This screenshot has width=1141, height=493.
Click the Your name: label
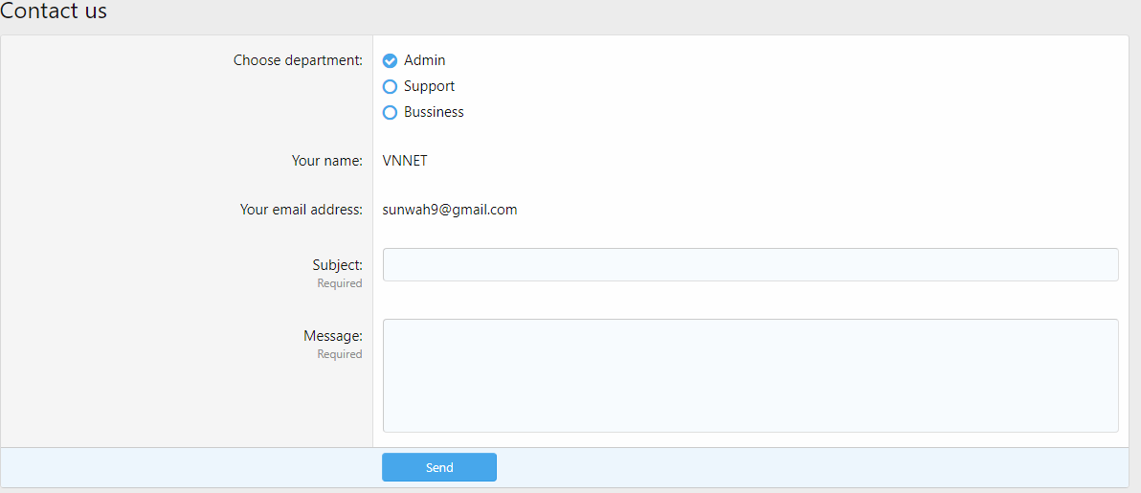pyautogui.click(x=326, y=161)
